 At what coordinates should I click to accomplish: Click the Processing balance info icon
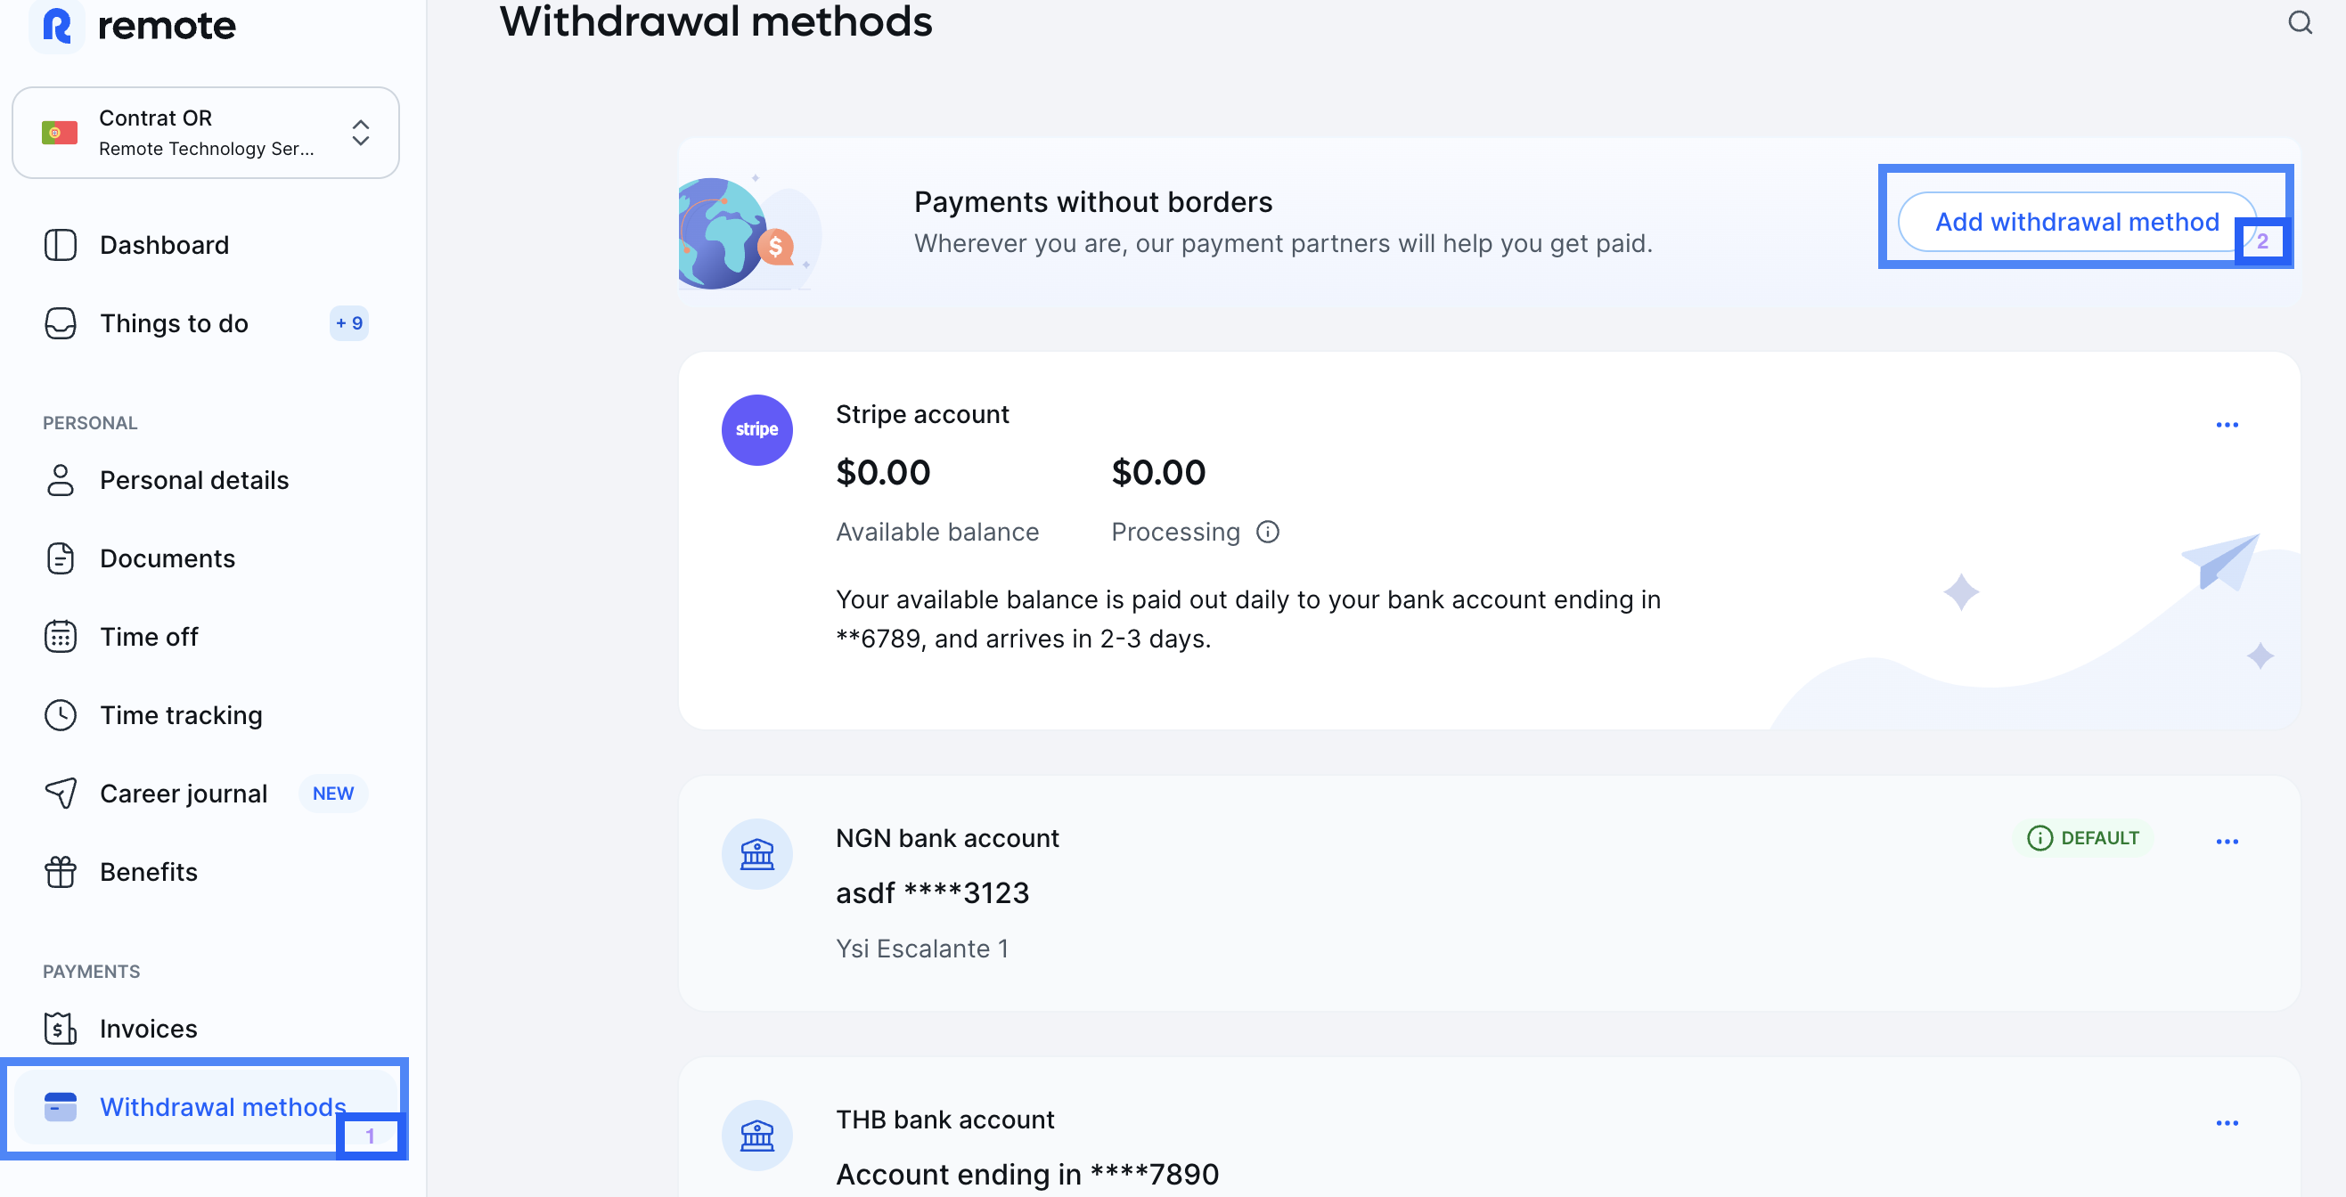point(1268,532)
